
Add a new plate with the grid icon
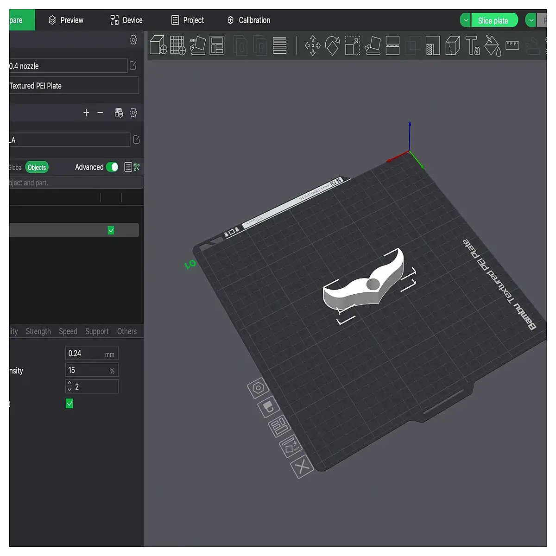(178, 45)
